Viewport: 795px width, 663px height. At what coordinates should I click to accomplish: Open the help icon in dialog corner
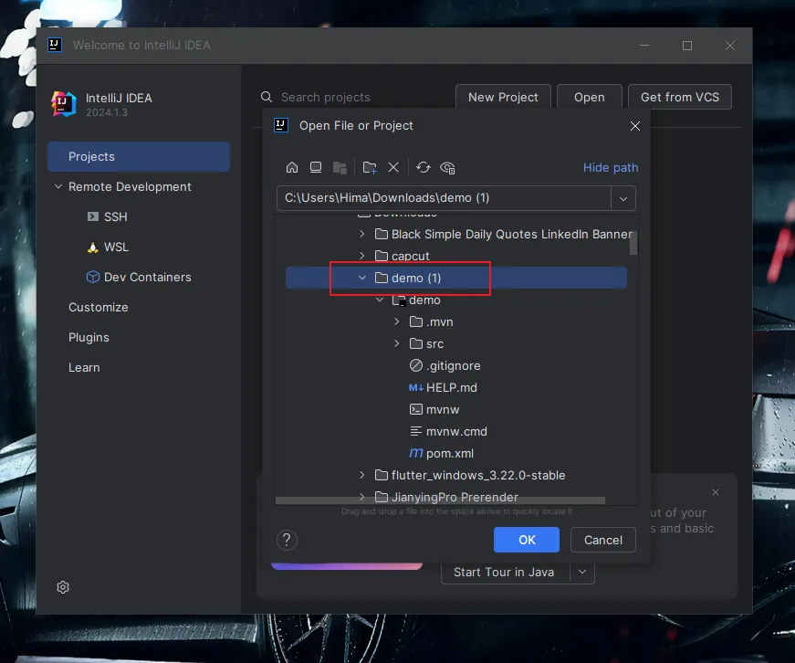(287, 540)
